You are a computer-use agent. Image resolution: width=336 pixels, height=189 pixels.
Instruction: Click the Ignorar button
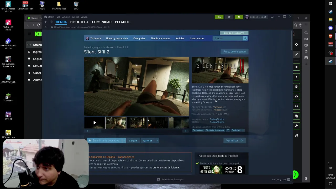[x=148, y=140]
